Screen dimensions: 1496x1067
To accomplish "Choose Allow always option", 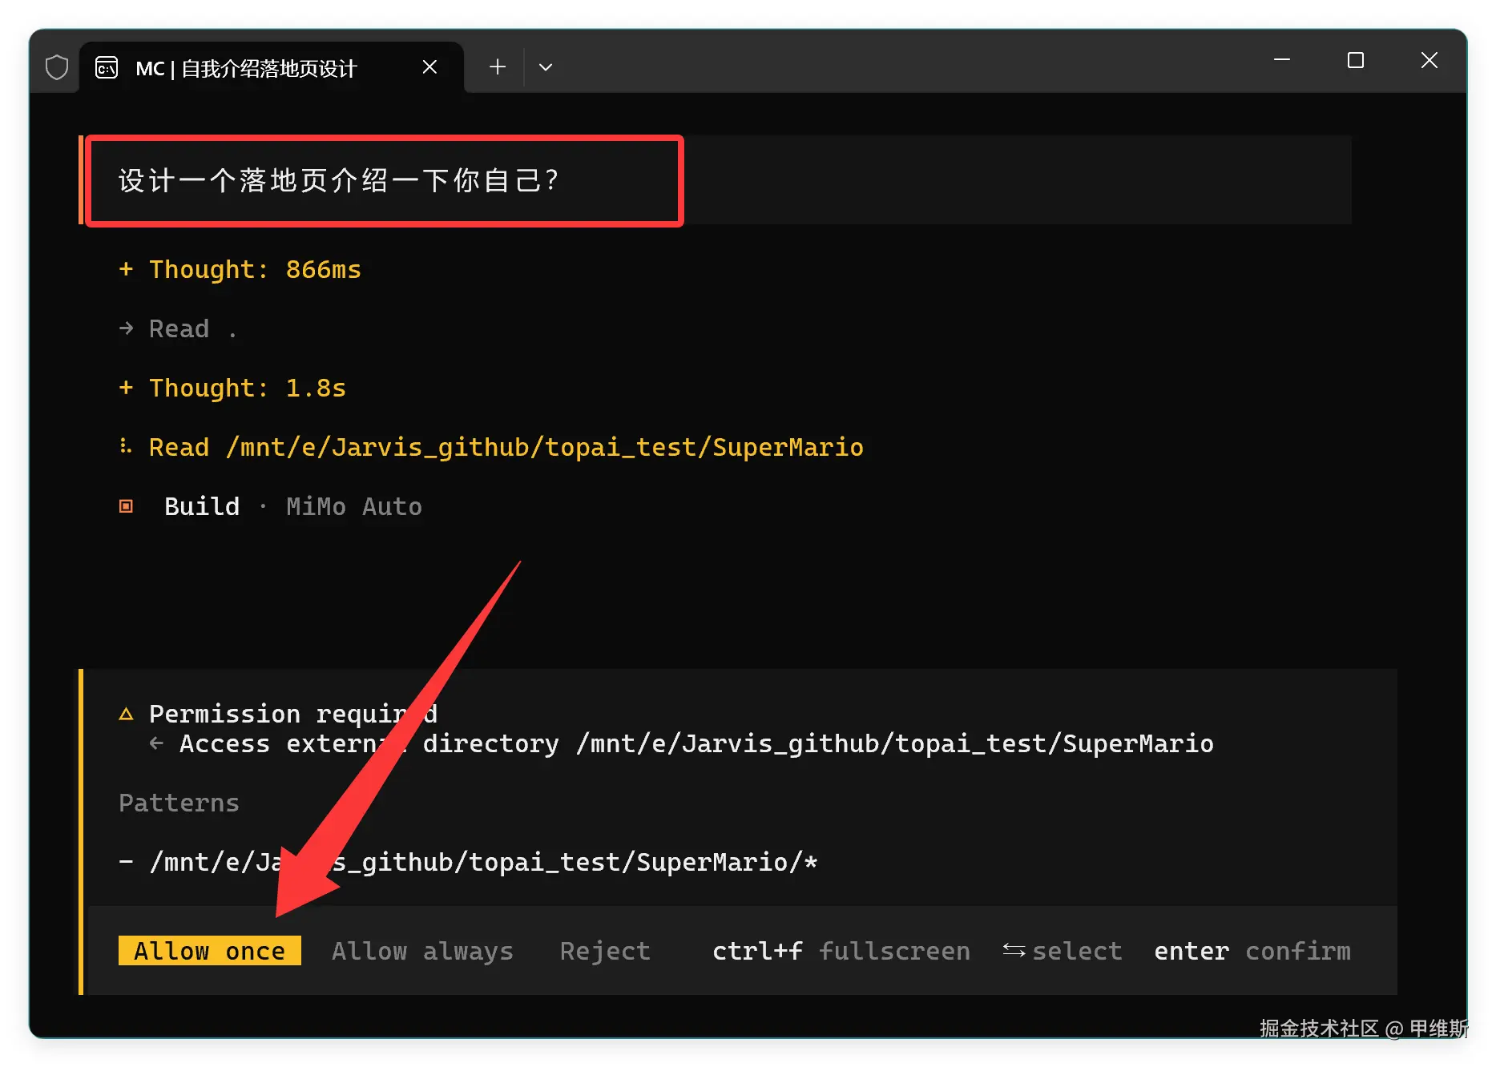I will click(422, 951).
